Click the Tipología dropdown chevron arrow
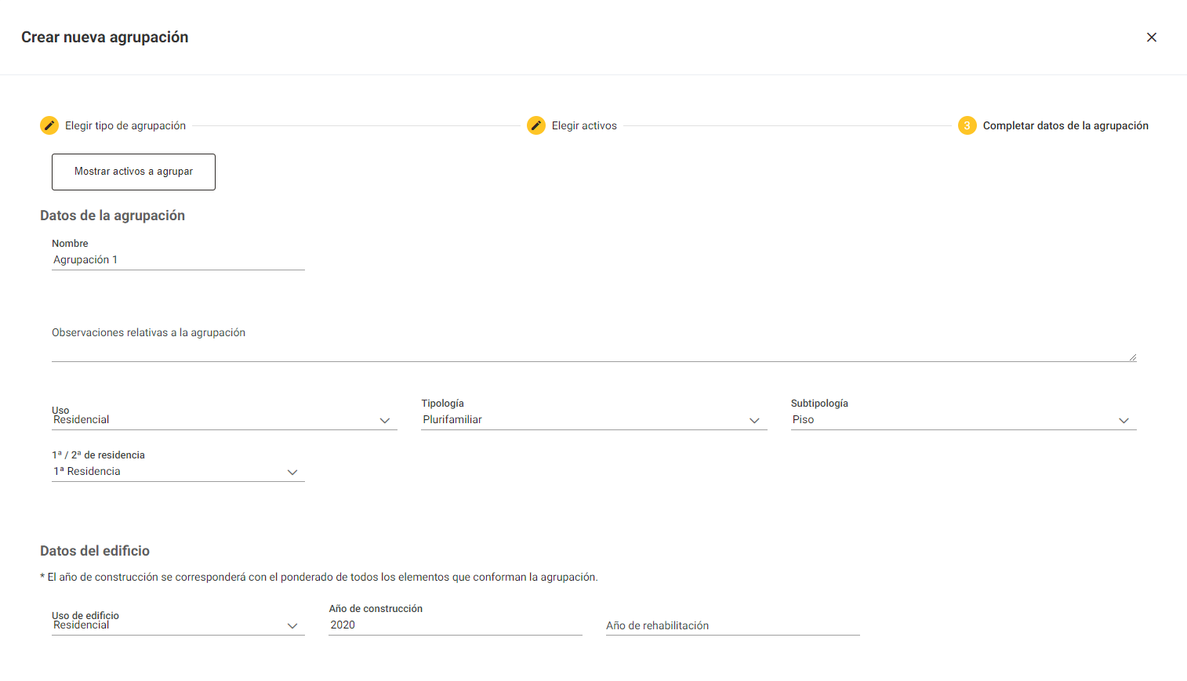This screenshot has height=681, width=1187. tap(754, 421)
